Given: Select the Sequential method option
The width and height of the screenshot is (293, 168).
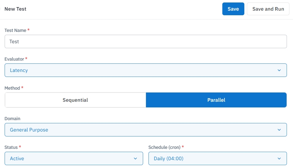Looking at the screenshot, I should [x=75, y=100].
